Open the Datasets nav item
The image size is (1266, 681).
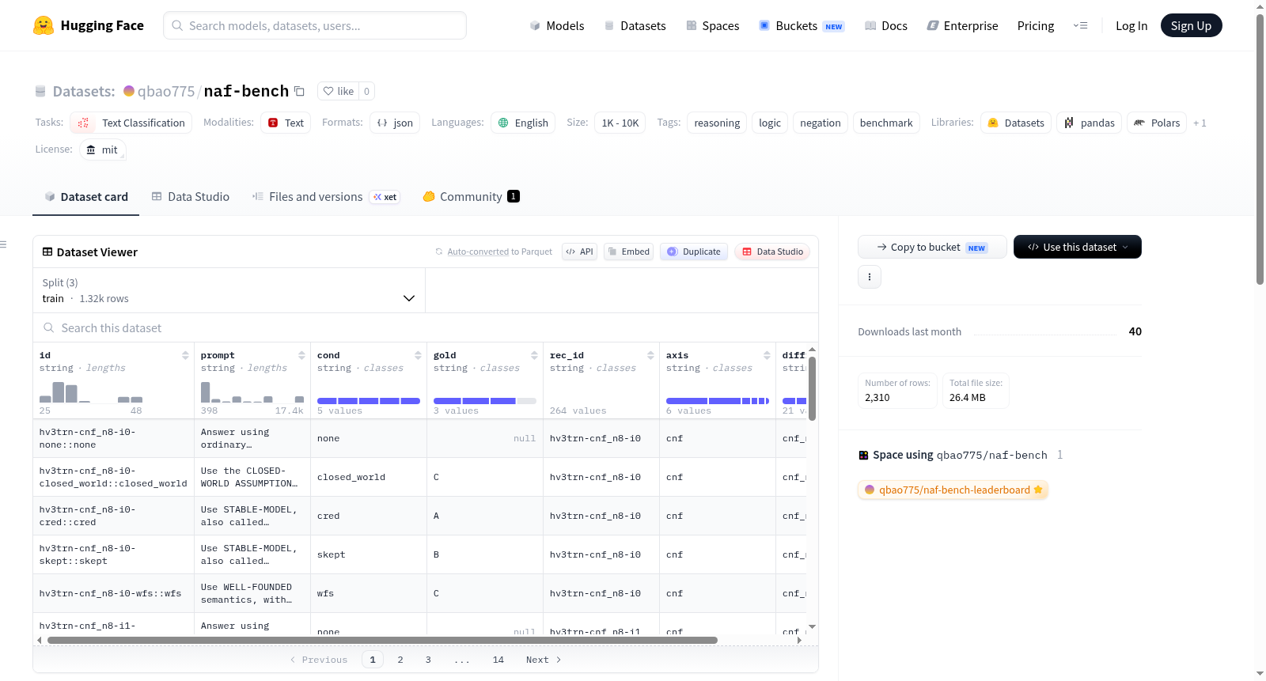point(635,25)
